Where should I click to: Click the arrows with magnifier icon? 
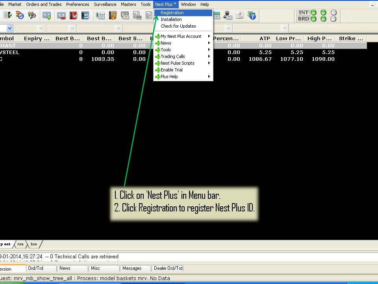31,15
